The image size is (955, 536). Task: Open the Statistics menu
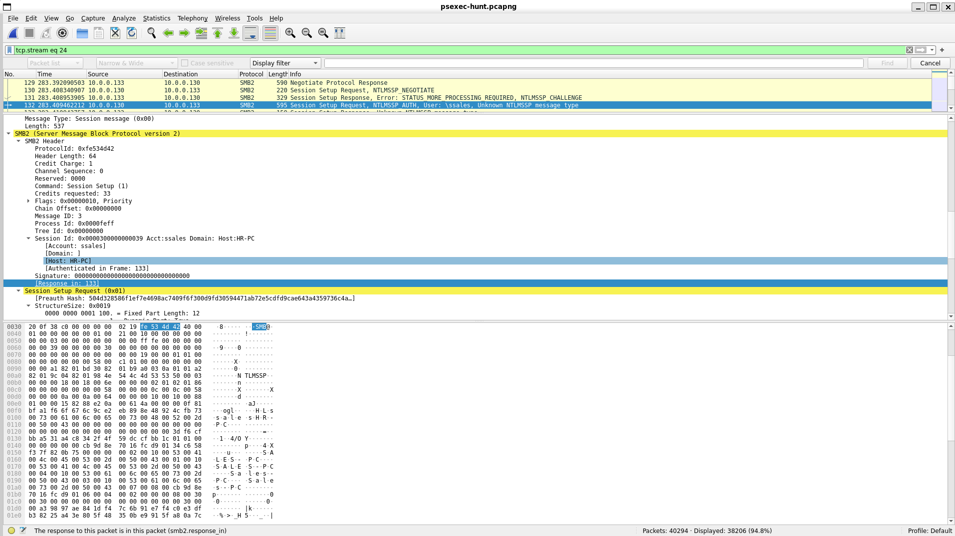tap(157, 18)
